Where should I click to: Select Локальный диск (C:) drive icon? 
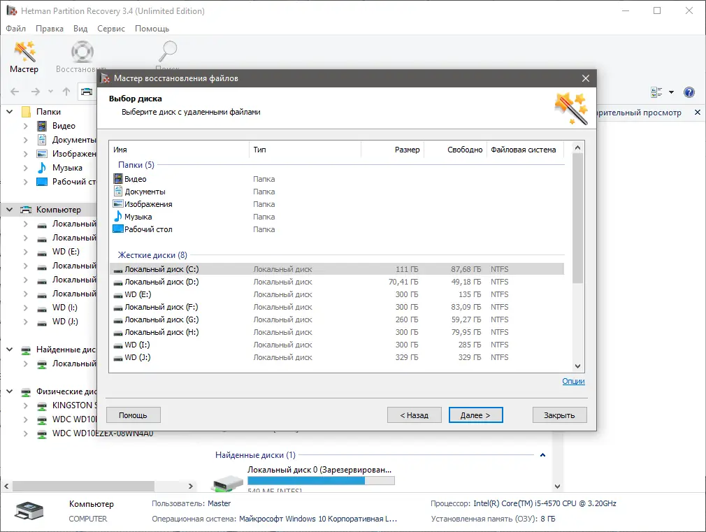(x=118, y=270)
